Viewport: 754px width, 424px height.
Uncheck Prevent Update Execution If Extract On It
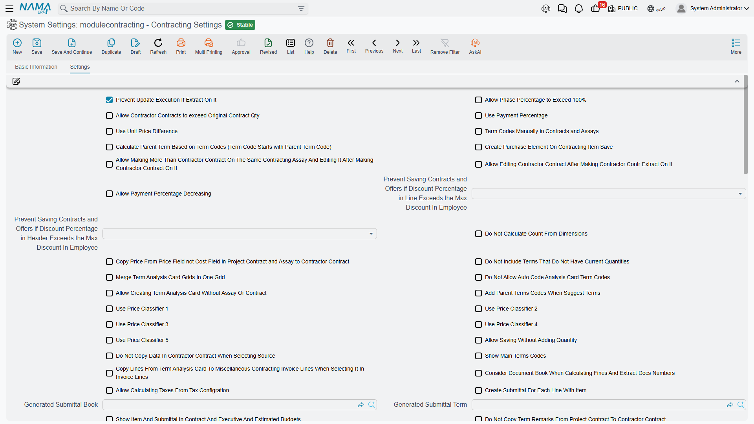pyautogui.click(x=110, y=100)
